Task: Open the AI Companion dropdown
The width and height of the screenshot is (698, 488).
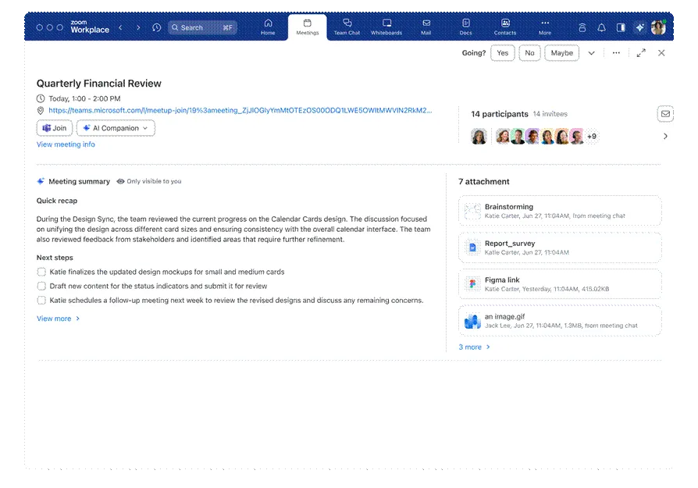Action: 116,128
